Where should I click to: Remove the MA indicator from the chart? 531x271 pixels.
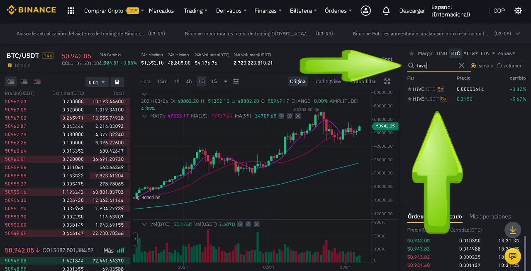tap(297, 116)
